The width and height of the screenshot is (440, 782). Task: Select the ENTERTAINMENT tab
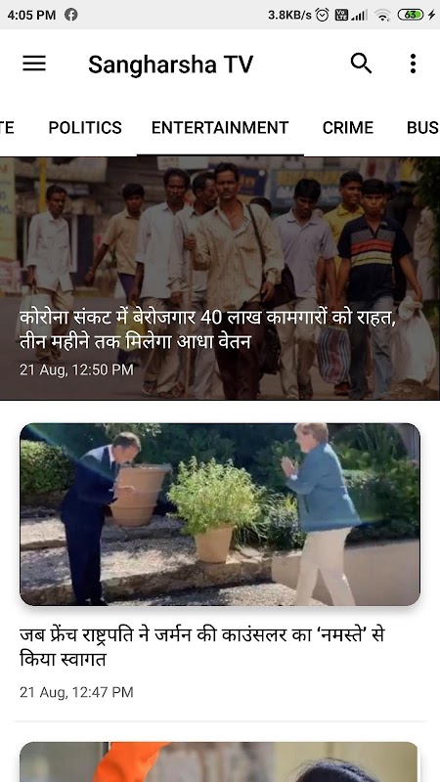220,128
